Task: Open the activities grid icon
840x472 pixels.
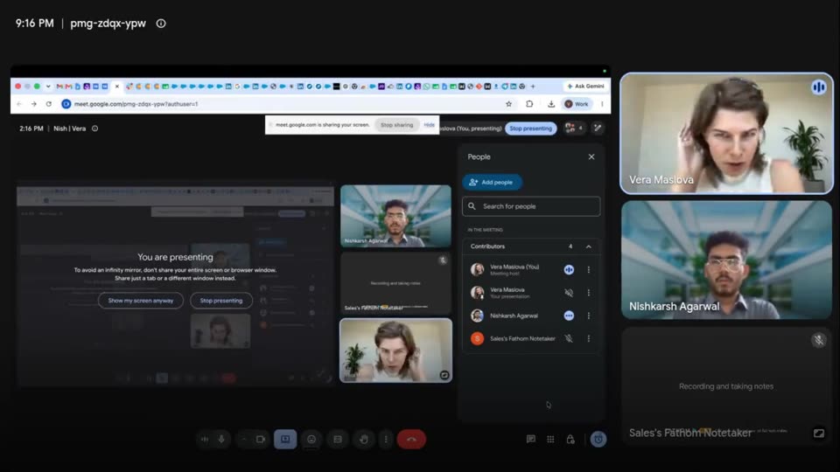Action: pos(550,440)
